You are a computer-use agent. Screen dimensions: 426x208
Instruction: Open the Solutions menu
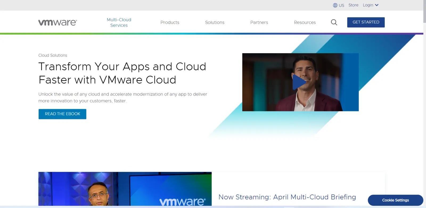(215, 23)
